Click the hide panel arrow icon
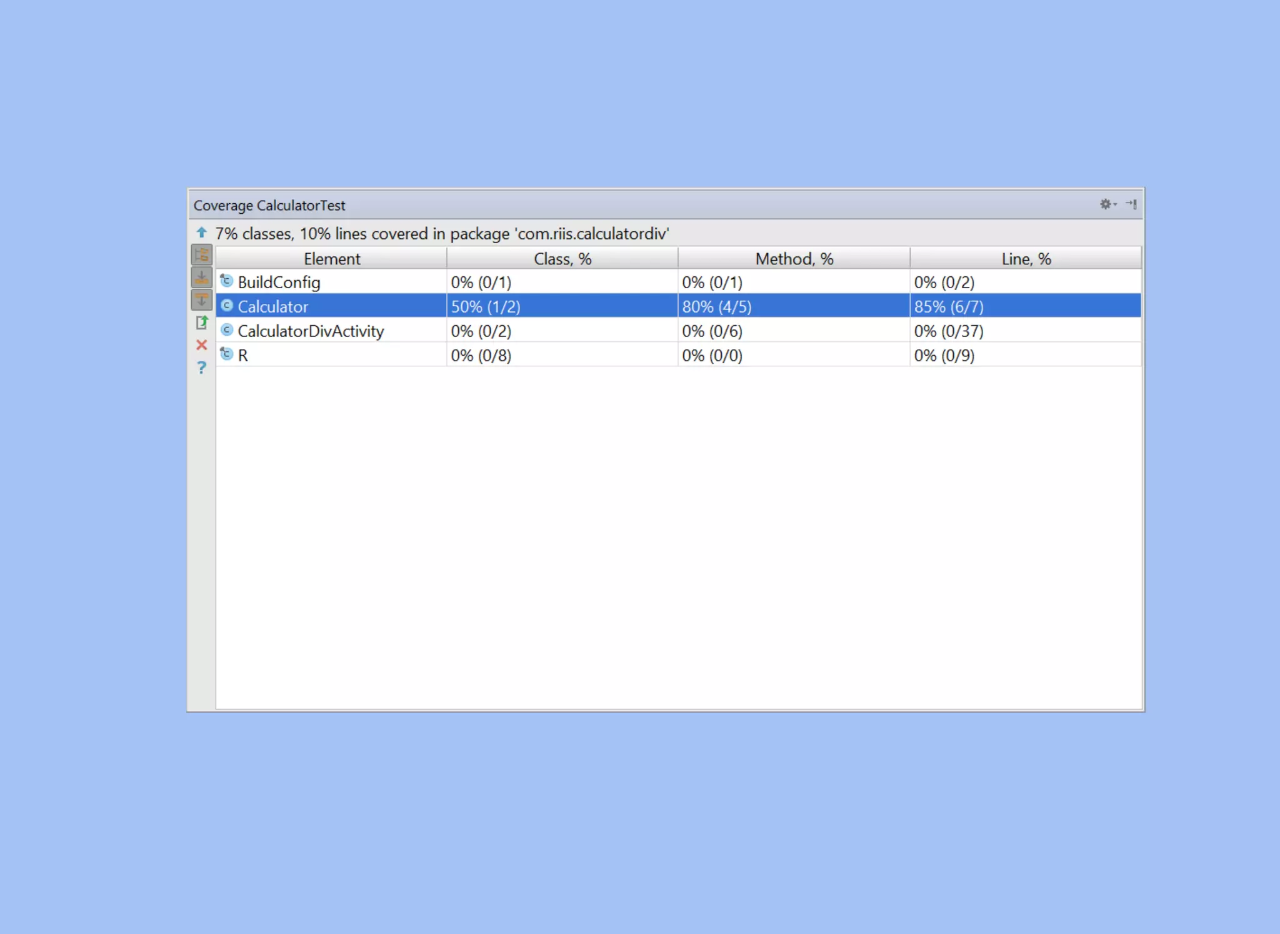Screen dimensions: 1280x934 [x=1131, y=204]
